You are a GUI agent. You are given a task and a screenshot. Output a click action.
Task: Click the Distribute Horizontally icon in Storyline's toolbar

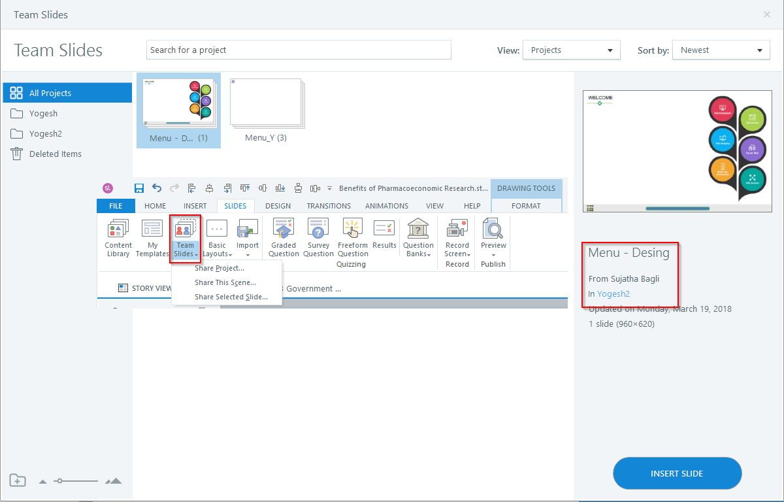point(315,188)
